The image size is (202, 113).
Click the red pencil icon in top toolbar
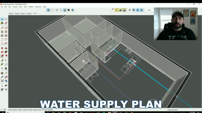point(112,10)
